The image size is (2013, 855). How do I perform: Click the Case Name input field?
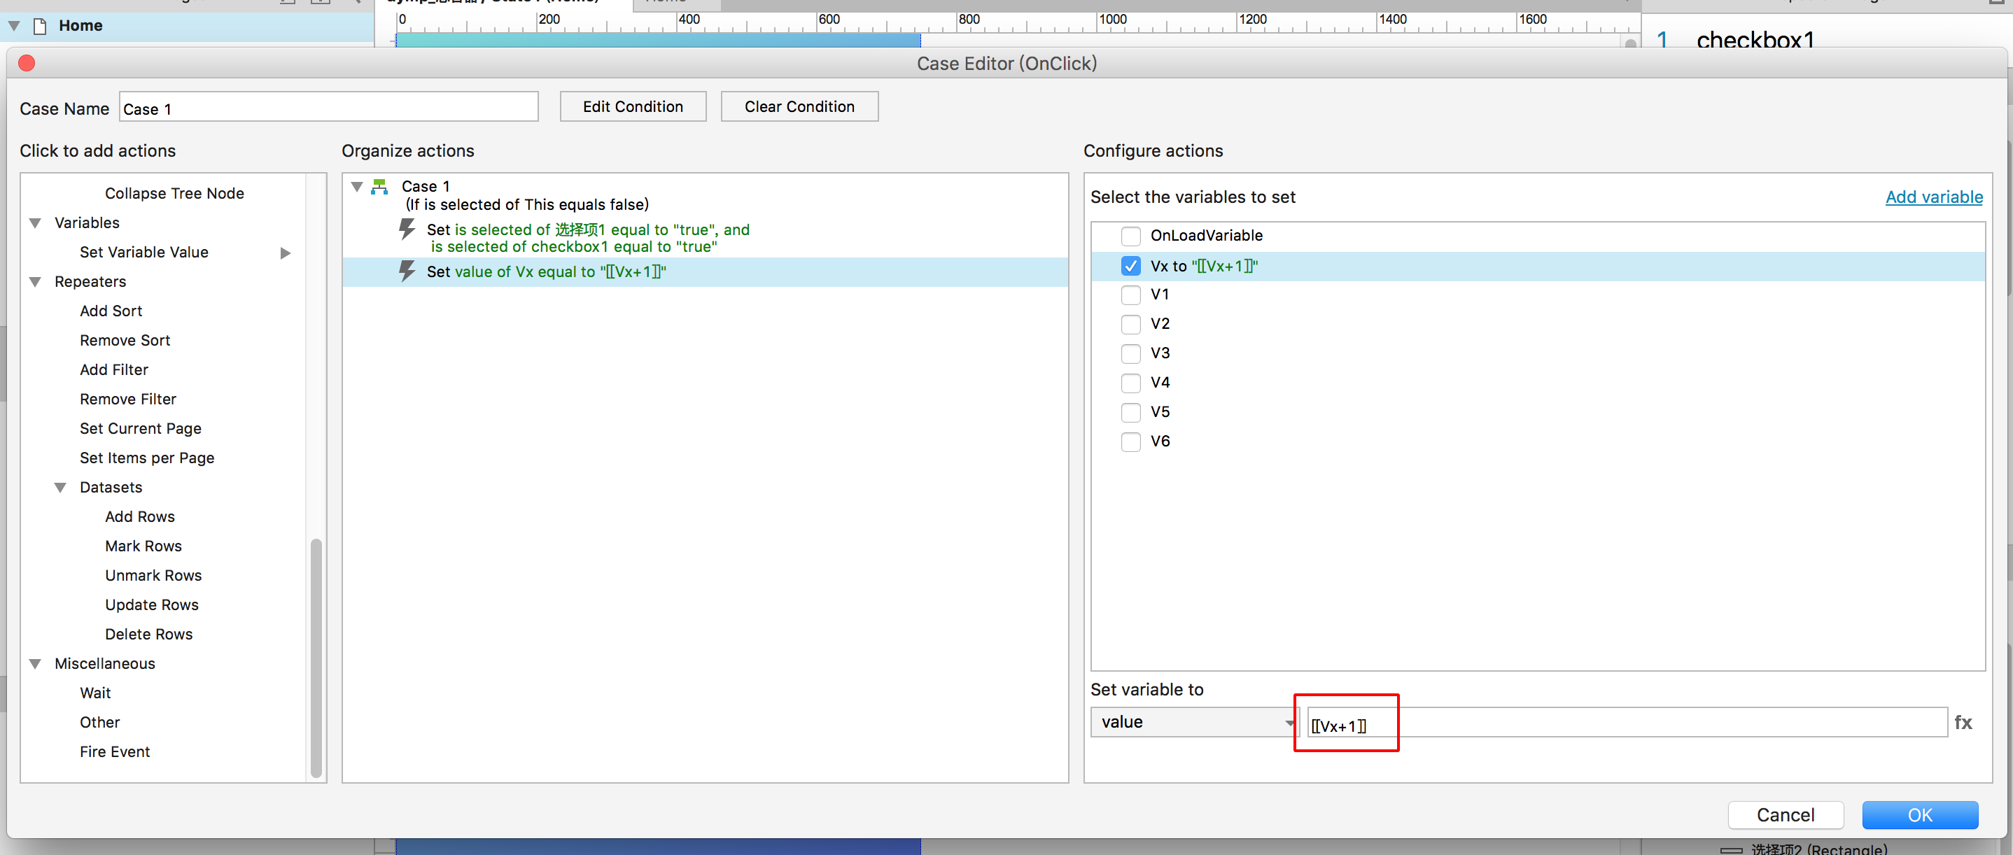click(x=328, y=108)
